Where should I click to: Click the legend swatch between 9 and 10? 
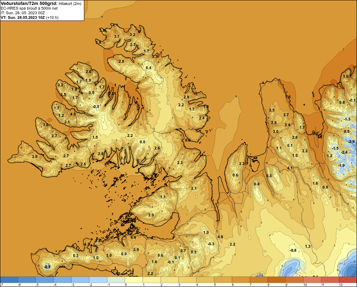coord(295,280)
